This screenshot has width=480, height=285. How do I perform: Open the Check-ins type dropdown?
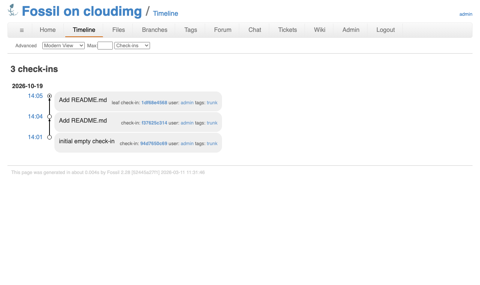[132, 45]
